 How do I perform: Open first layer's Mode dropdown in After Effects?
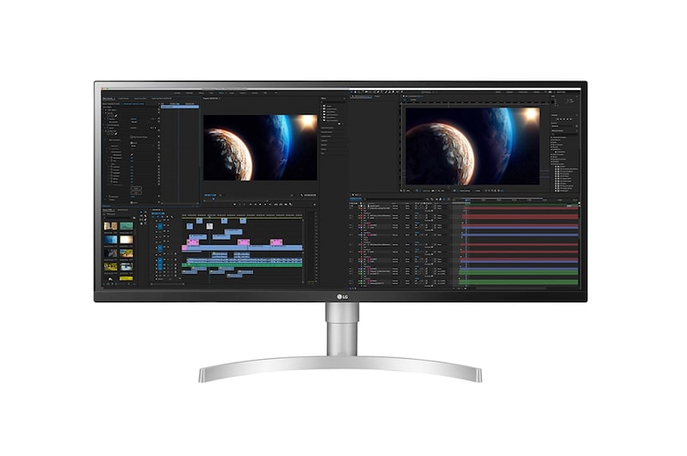395,206
